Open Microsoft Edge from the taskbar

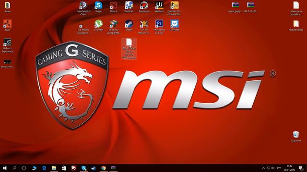44,168
